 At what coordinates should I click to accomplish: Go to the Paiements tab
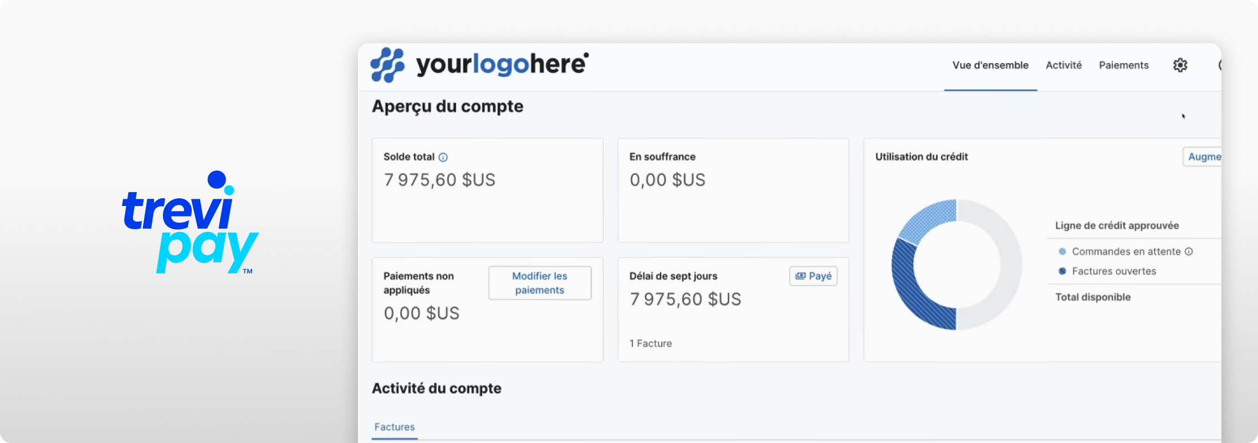(x=1124, y=65)
